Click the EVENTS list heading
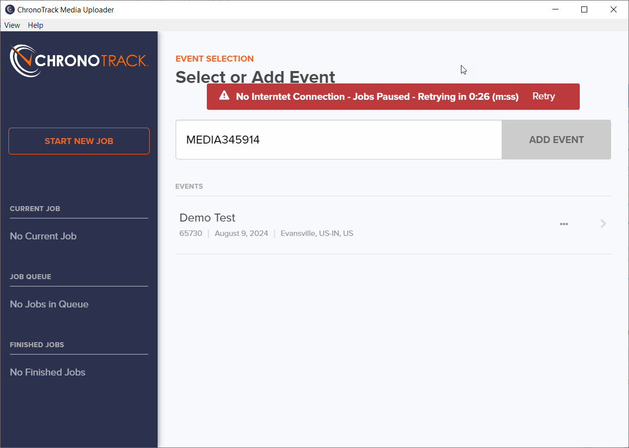 189,186
